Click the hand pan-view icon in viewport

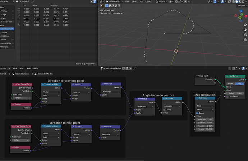click(245, 30)
